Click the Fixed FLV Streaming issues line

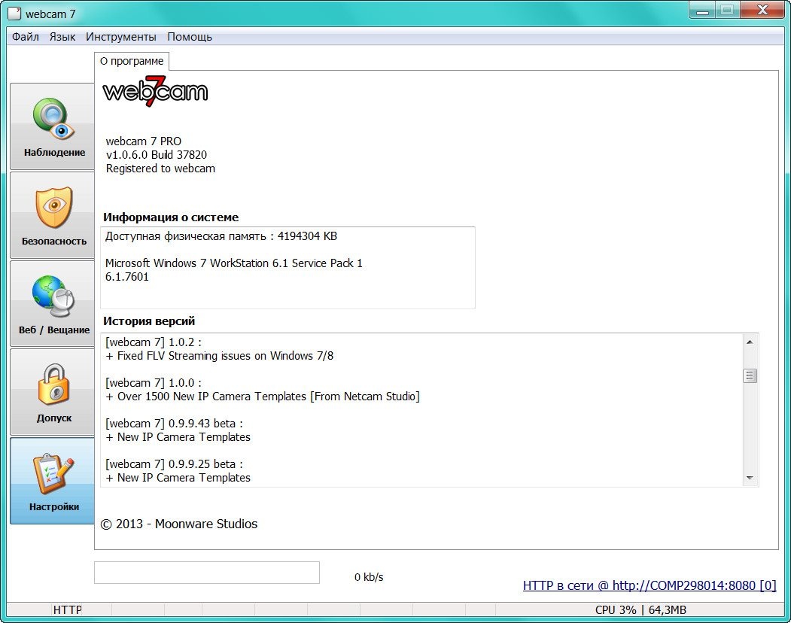pyautogui.click(x=220, y=356)
